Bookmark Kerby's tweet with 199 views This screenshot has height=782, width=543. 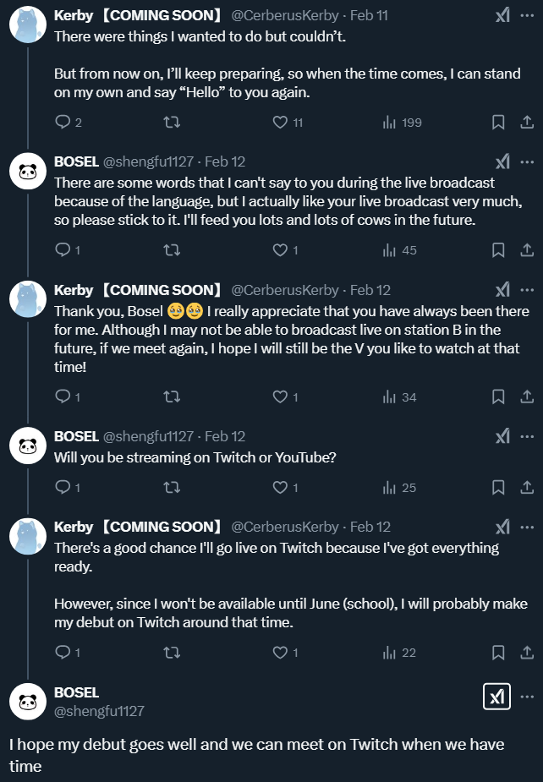[x=498, y=123]
